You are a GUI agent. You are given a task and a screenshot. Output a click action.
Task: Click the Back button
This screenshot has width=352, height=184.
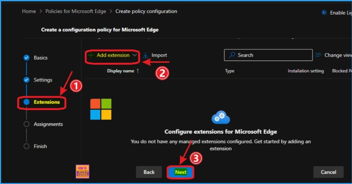(149, 172)
